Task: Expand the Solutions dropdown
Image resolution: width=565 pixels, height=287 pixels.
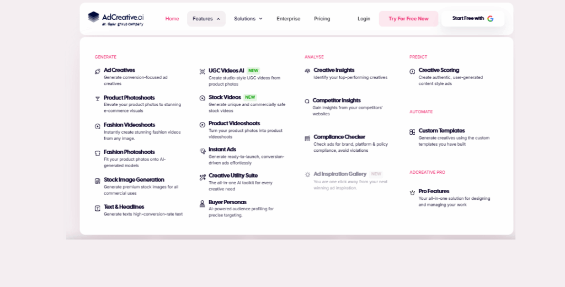Action: pos(248,19)
